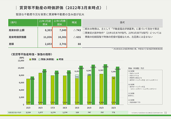The height and width of the screenshot is (119, 171).
Task: Click y-axis label 12,000
Action: click(x=21, y=61)
